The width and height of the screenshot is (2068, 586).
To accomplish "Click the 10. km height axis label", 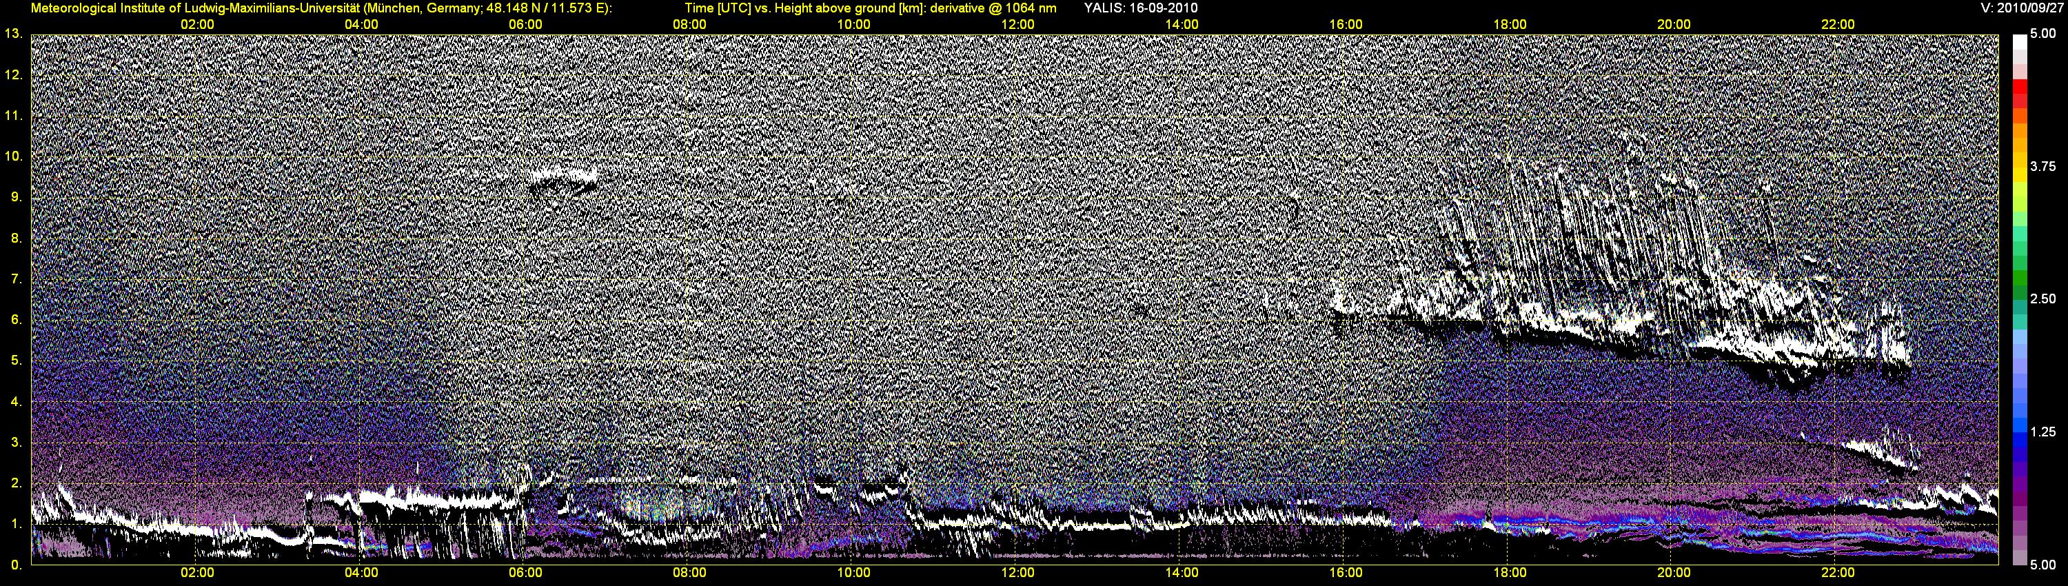I will tap(14, 156).
